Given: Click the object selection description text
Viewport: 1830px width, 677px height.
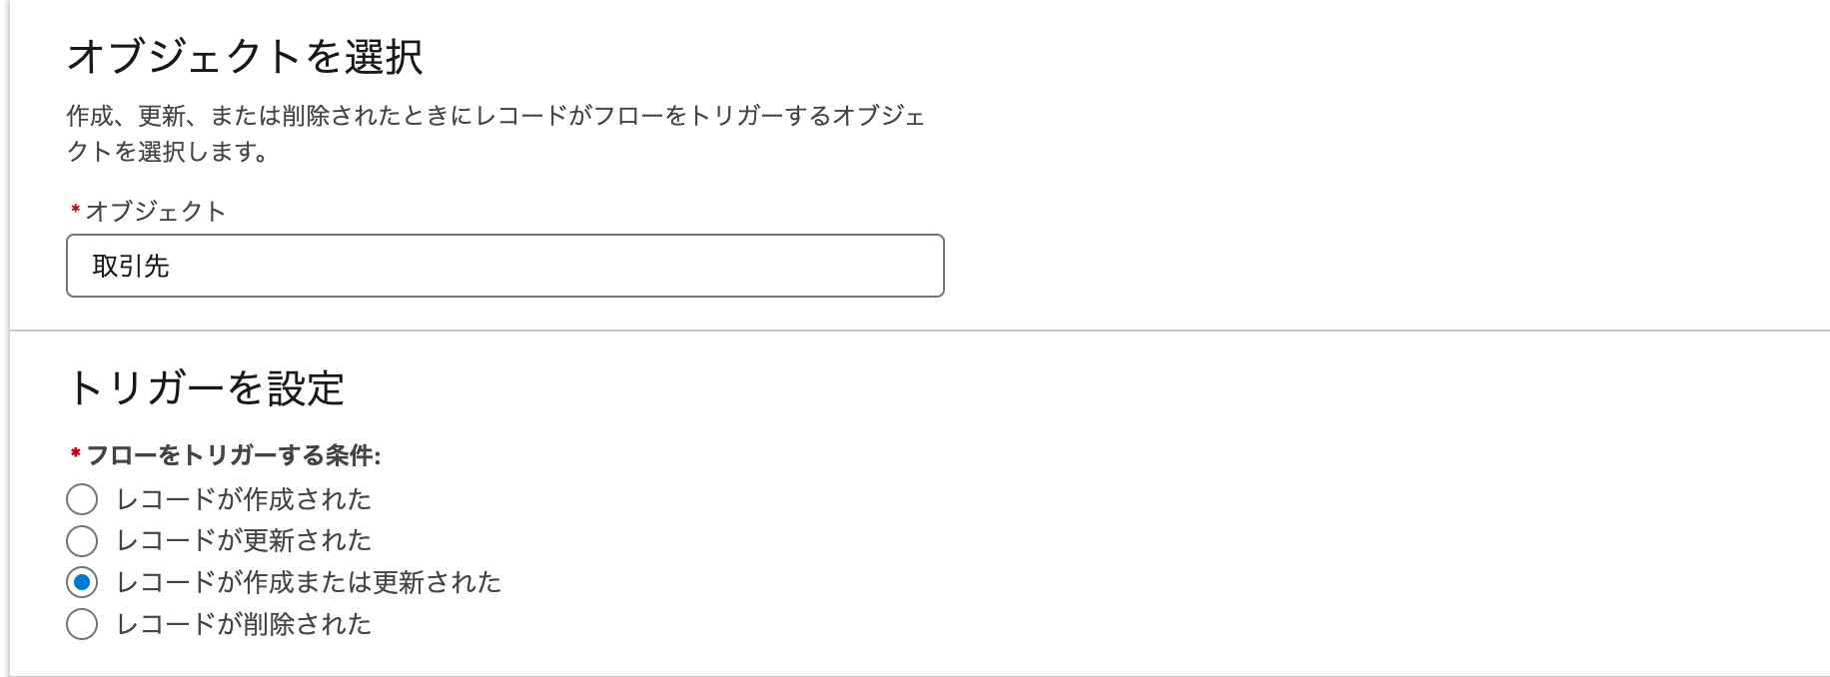Looking at the screenshot, I should click(496, 133).
